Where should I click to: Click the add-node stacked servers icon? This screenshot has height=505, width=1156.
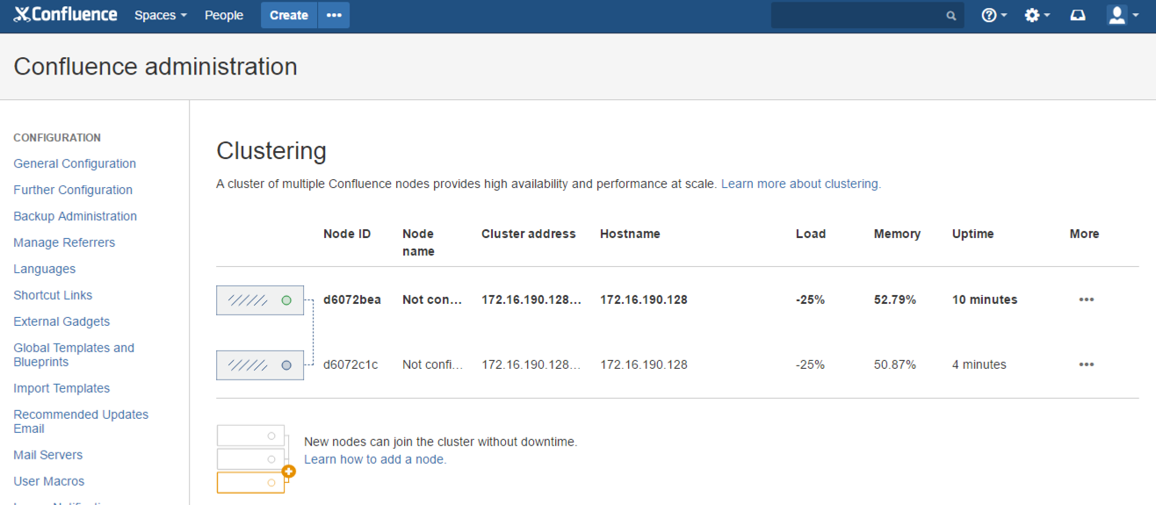pyautogui.click(x=255, y=458)
